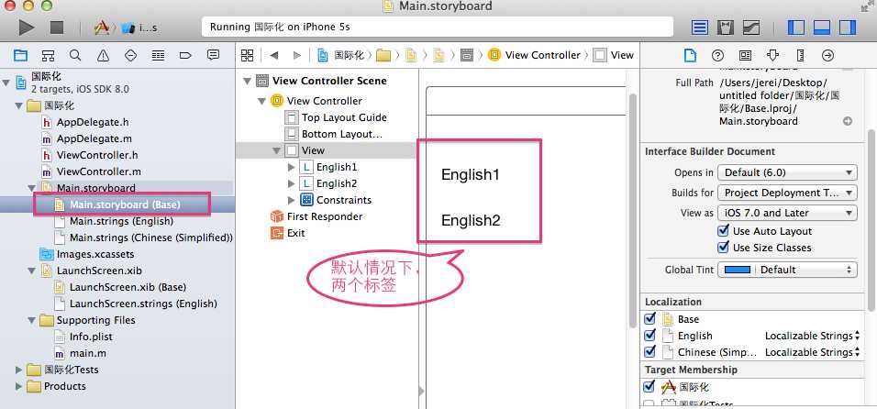
Task: Click the Stop button in toolbar
Action: (x=57, y=27)
